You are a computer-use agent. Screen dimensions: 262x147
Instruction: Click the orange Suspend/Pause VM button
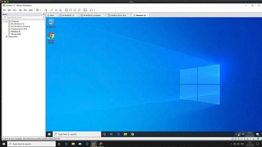click(37, 10)
